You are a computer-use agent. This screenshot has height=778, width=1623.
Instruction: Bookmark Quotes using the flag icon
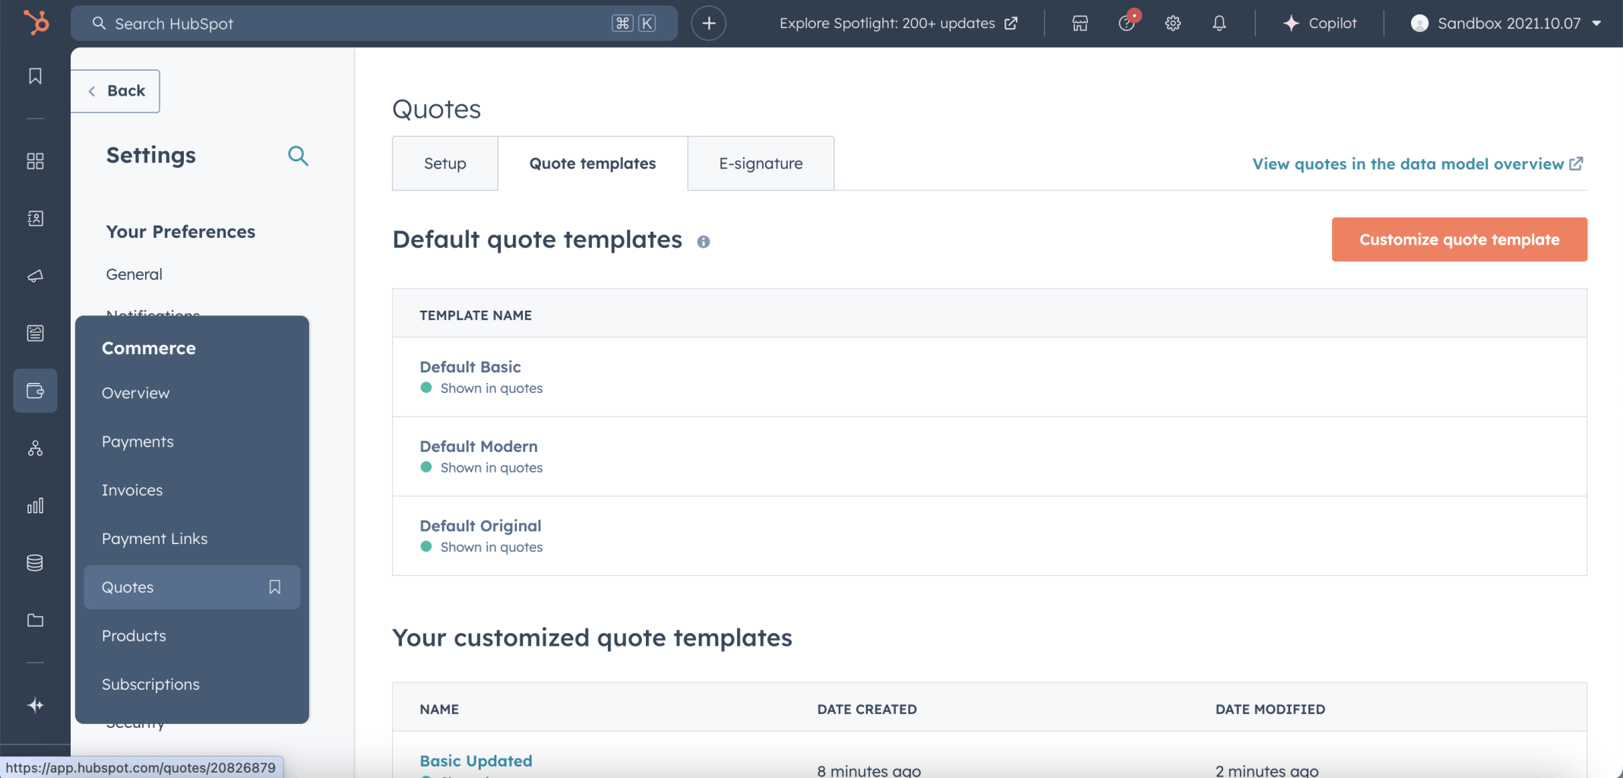pyautogui.click(x=275, y=587)
